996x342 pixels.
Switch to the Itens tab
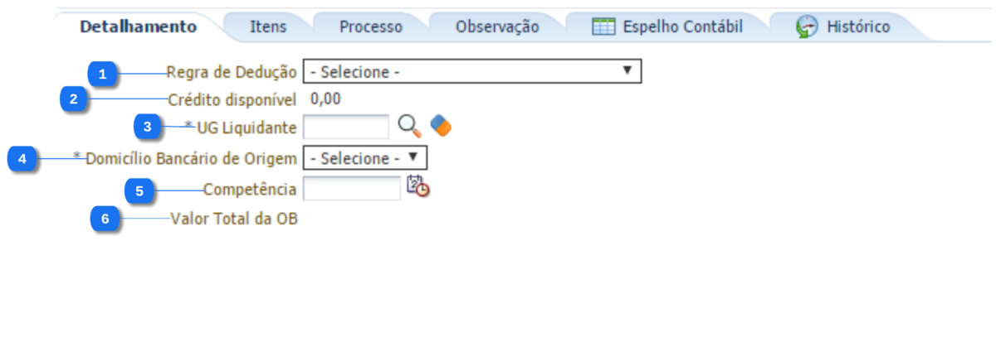point(268,26)
